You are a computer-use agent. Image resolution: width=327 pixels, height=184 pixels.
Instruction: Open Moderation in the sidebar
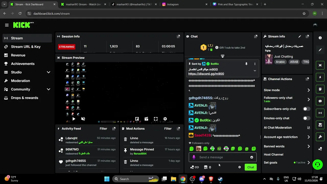(x=27, y=81)
